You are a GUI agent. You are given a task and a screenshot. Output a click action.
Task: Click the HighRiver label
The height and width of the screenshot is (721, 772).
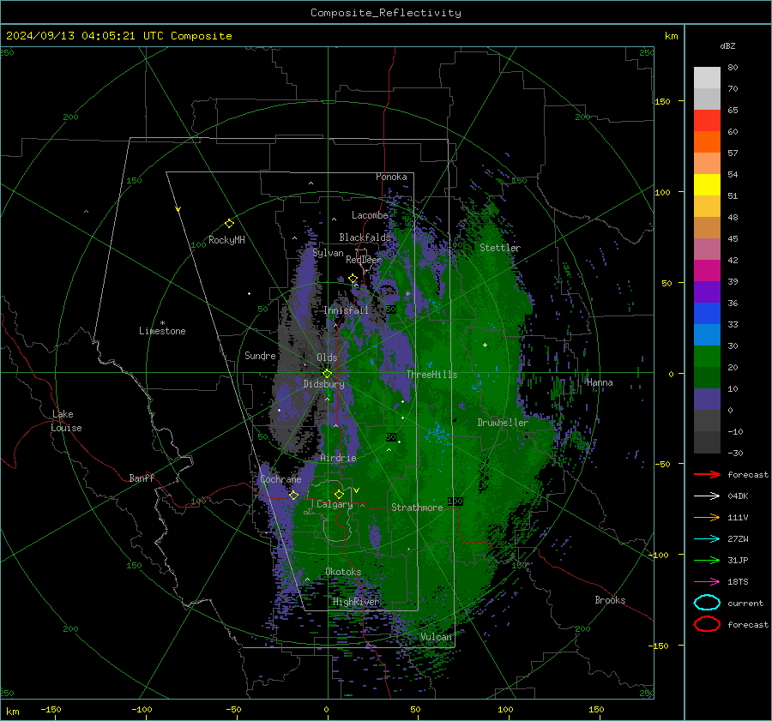pos(355,602)
